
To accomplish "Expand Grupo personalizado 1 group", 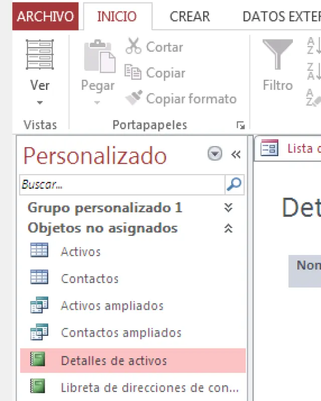I will tap(228, 208).
